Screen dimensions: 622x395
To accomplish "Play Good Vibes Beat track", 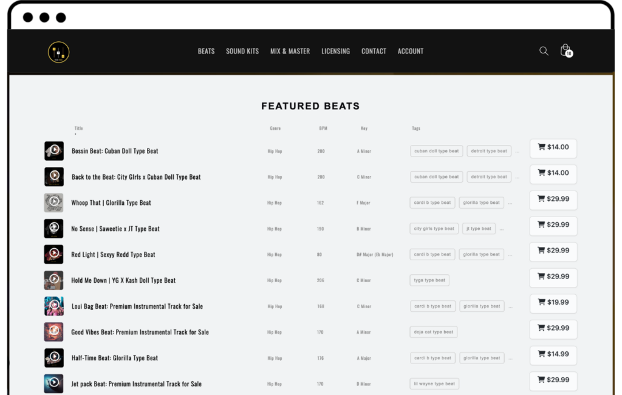I will [53, 332].
